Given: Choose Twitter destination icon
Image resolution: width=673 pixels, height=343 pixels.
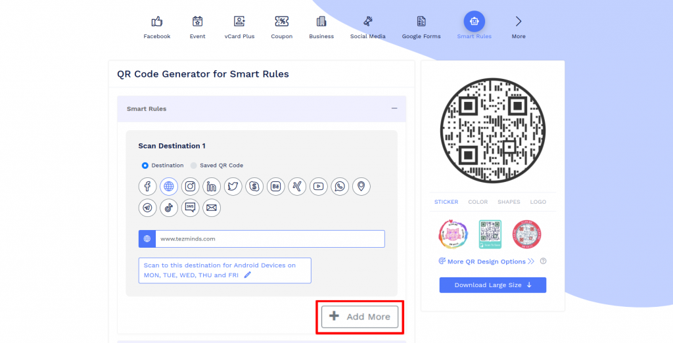Looking at the screenshot, I should click(x=233, y=187).
